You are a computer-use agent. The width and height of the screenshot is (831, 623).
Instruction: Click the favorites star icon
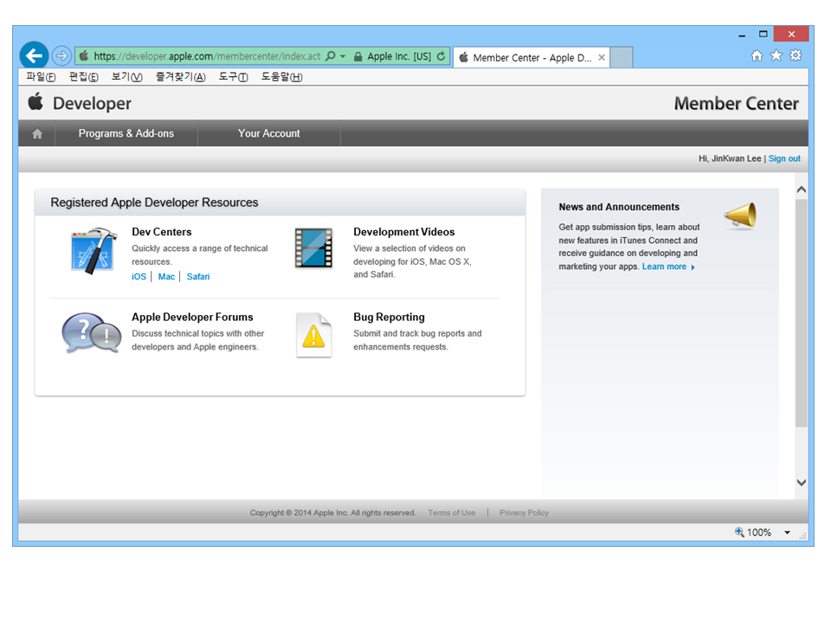pyautogui.click(x=776, y=55)
